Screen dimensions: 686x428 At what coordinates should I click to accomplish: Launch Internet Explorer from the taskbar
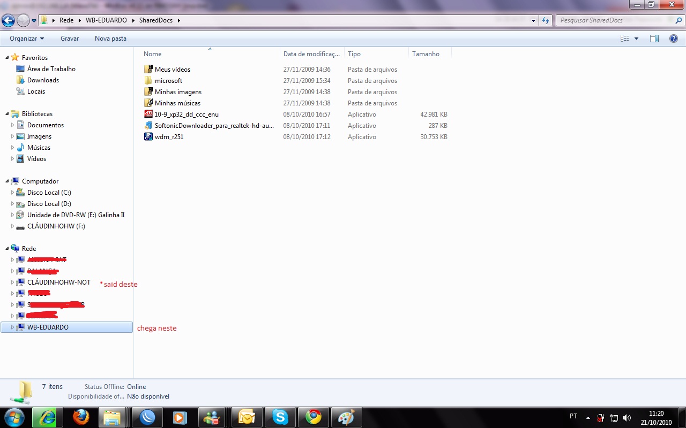[x=47, y=417]
